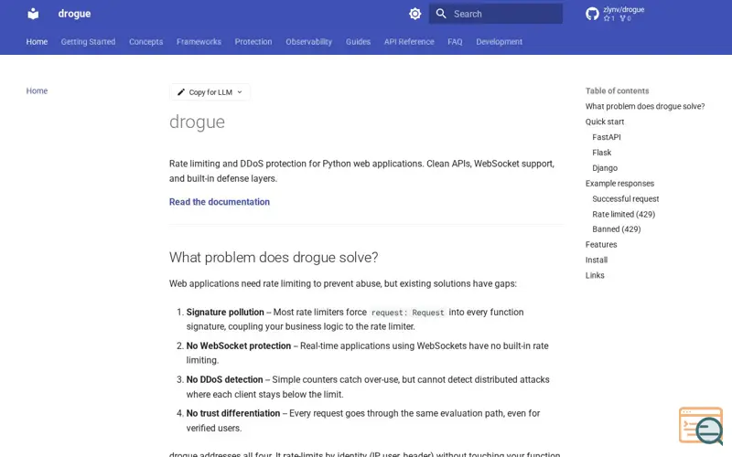Switch to the Guides tab
The image size is (732, 457).
pyautogui.click(x=358, y=42)
